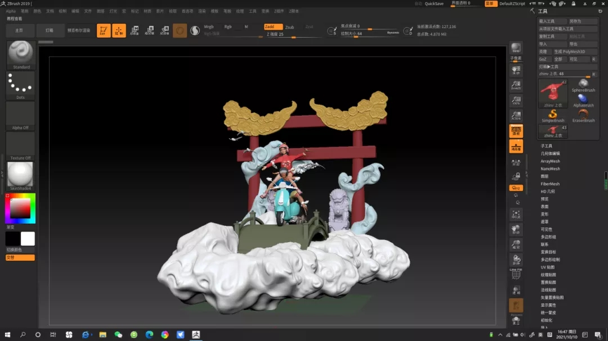
Task: Select the Rotate transform icon in the top toolbar
Action: tap(165, 30)
